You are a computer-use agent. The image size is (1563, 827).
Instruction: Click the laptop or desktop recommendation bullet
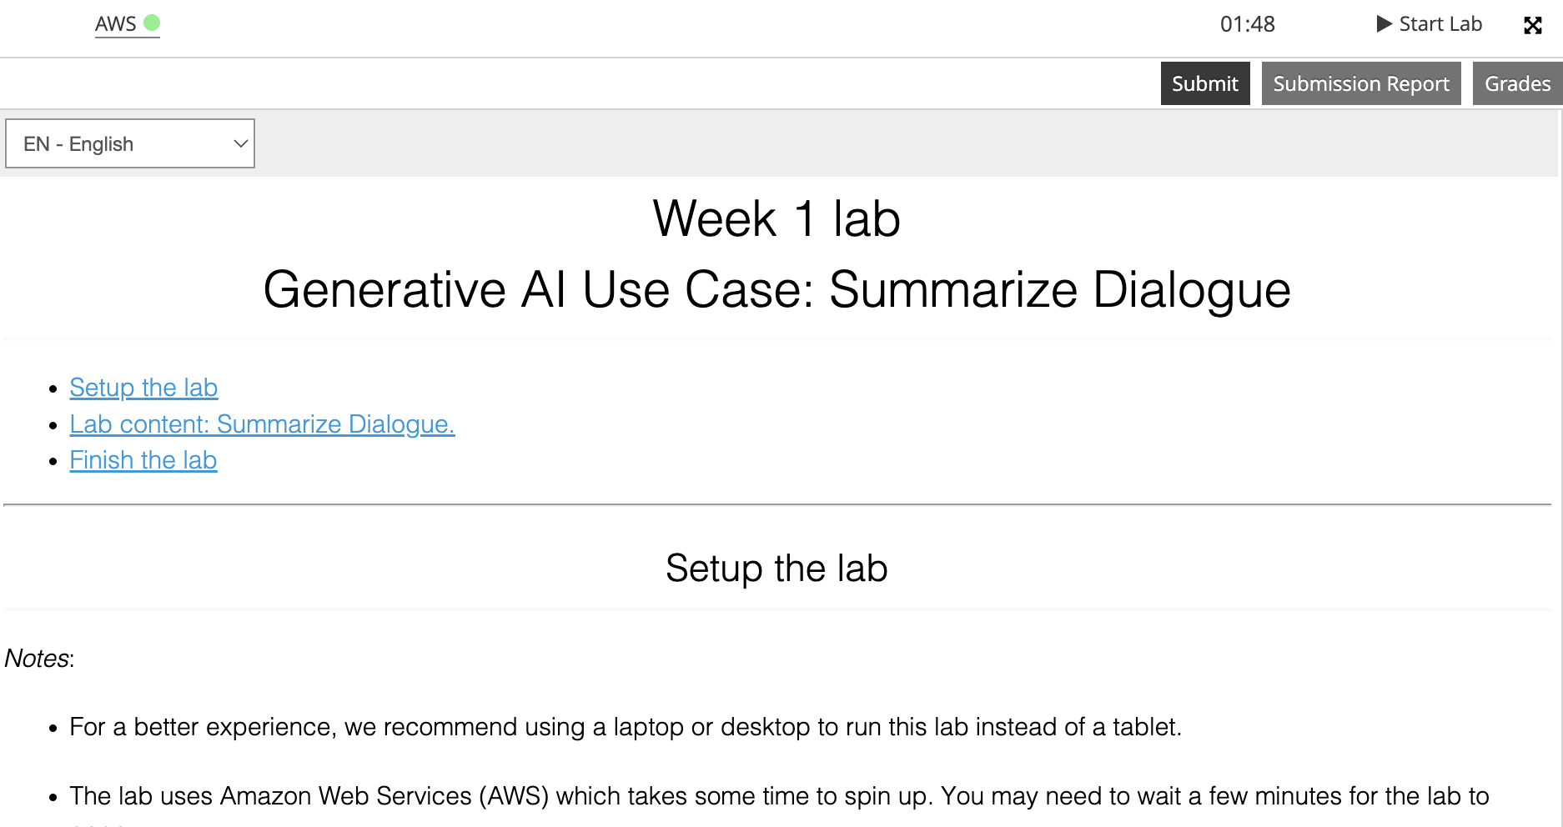click(x=625, y=727)
